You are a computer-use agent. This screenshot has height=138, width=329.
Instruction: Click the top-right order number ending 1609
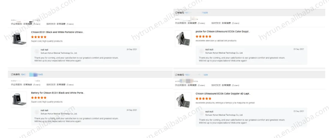click(196, 13)
